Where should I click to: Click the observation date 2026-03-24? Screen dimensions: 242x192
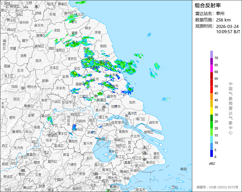click(x=227, y=26)
